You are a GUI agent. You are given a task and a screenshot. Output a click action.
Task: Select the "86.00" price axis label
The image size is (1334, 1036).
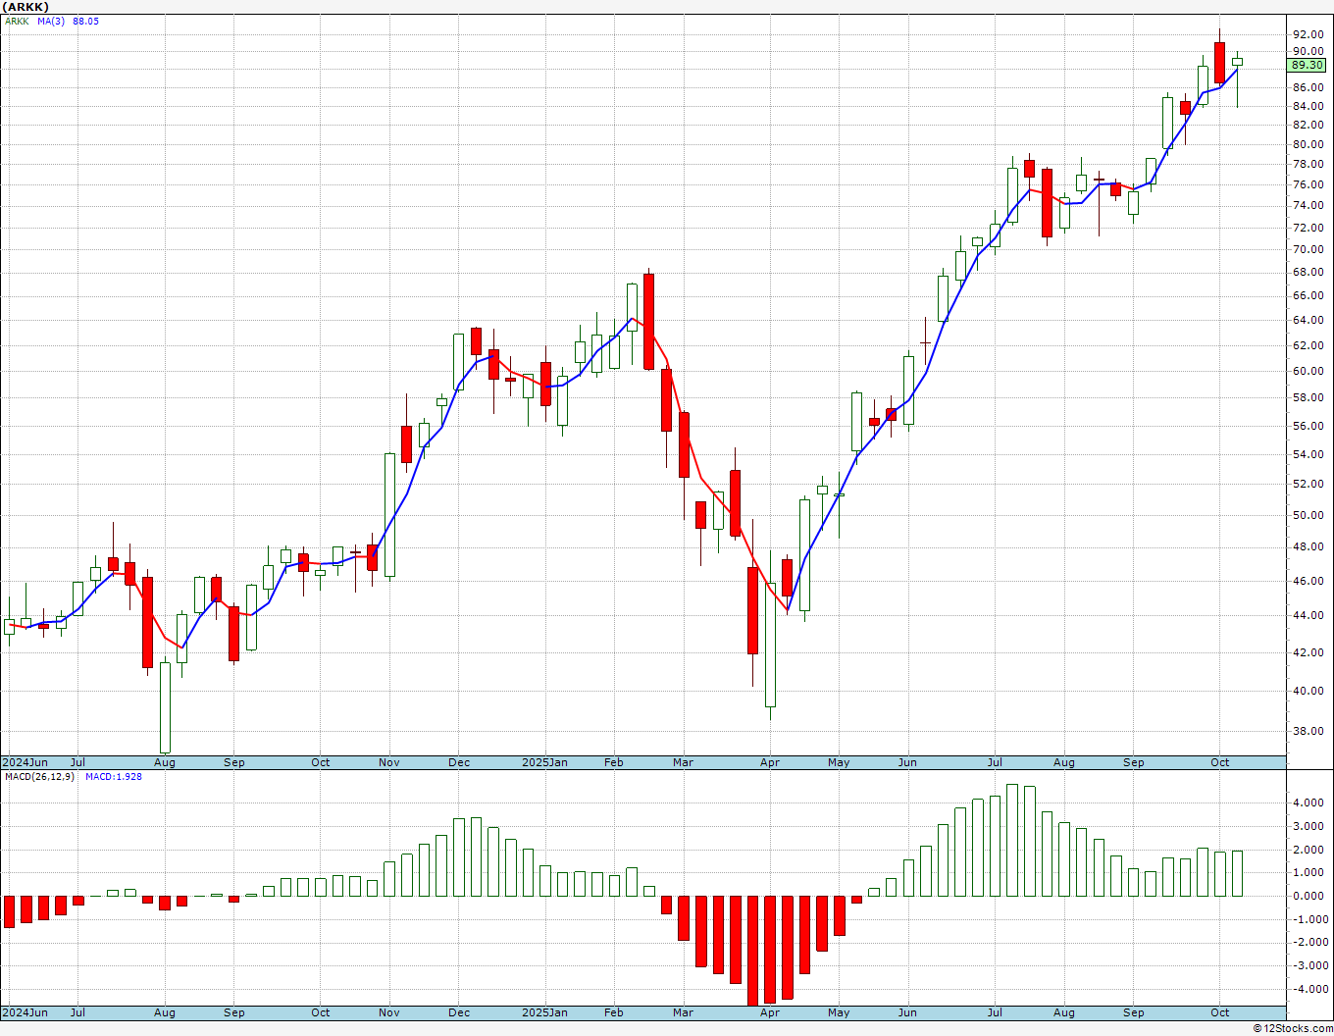point(1308,87)
